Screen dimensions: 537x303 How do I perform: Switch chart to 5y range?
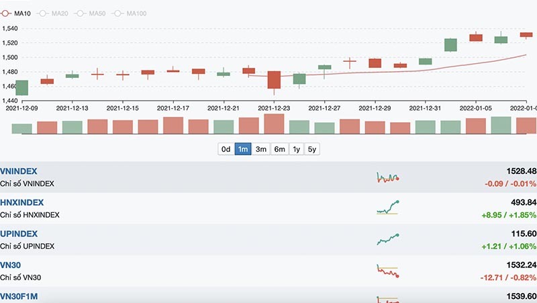pos(311,149)
